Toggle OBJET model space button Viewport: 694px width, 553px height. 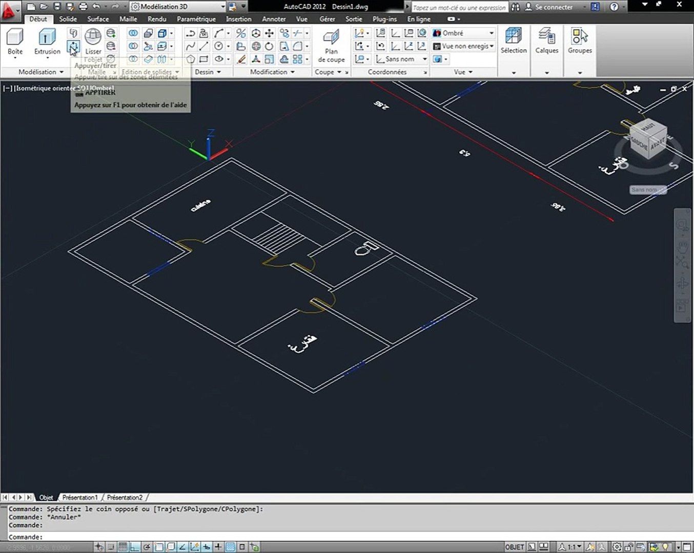click(514, 547)
